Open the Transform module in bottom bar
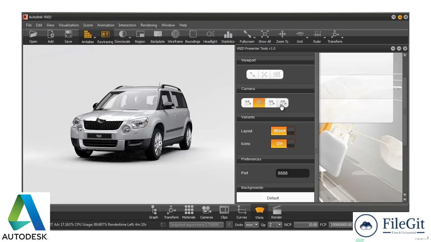The width and height of the screenshot is (431, 242). pos(171,212)
